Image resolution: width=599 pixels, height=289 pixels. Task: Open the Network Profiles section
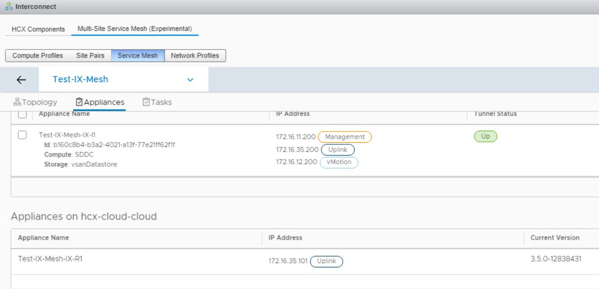[195, 56]
